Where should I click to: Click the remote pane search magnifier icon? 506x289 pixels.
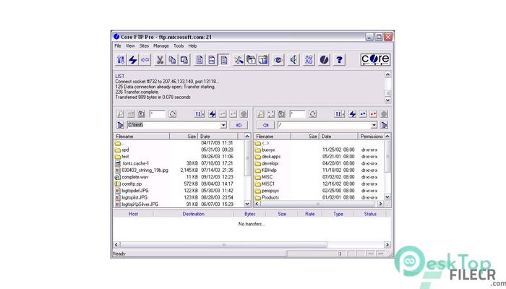coord(260,114)
